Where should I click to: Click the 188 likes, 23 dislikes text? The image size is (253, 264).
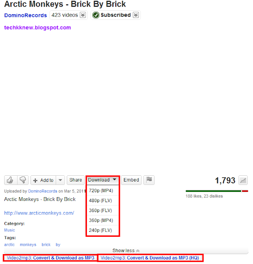[204, 196]
